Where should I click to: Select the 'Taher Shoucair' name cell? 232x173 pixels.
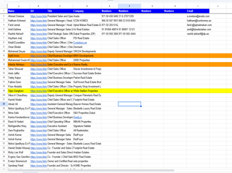(x=19, y=69)
